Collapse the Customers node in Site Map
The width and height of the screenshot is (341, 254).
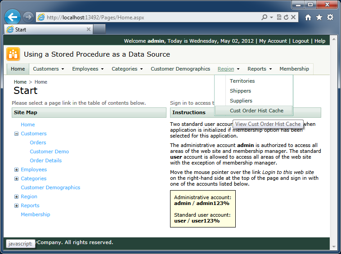tap(17, 134)
